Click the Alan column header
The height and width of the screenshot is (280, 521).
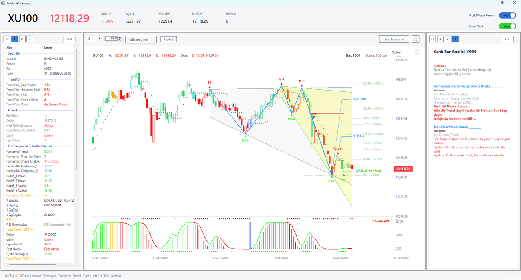click(x=10, y=47)
